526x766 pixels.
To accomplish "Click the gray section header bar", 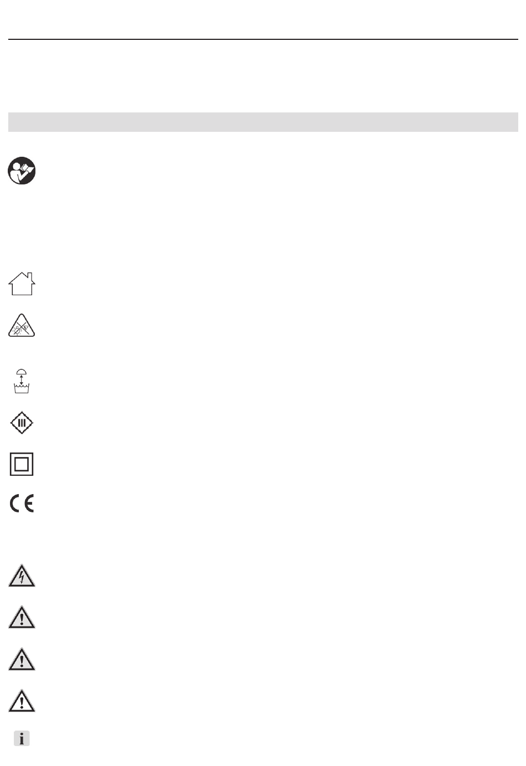I will pyautogui.click(x=263, y=122).
